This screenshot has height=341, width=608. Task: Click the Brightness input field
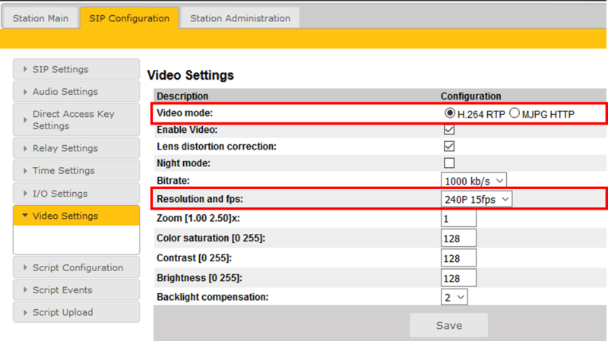[459, 278]
